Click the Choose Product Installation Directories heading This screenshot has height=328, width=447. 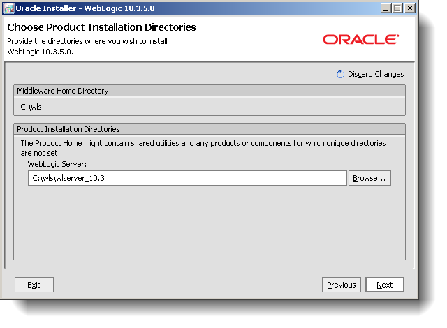click(x=101, y=27)
